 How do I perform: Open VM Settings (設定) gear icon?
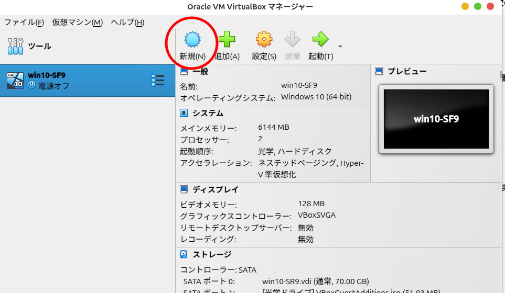coord(264,40)
